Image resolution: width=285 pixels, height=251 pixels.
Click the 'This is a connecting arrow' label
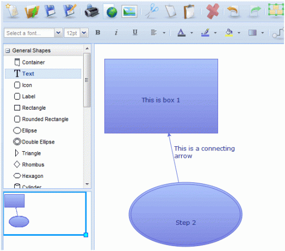click(x=205, y=152)
